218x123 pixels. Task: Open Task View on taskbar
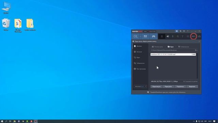pyautogui.click(x=10, y=121)
